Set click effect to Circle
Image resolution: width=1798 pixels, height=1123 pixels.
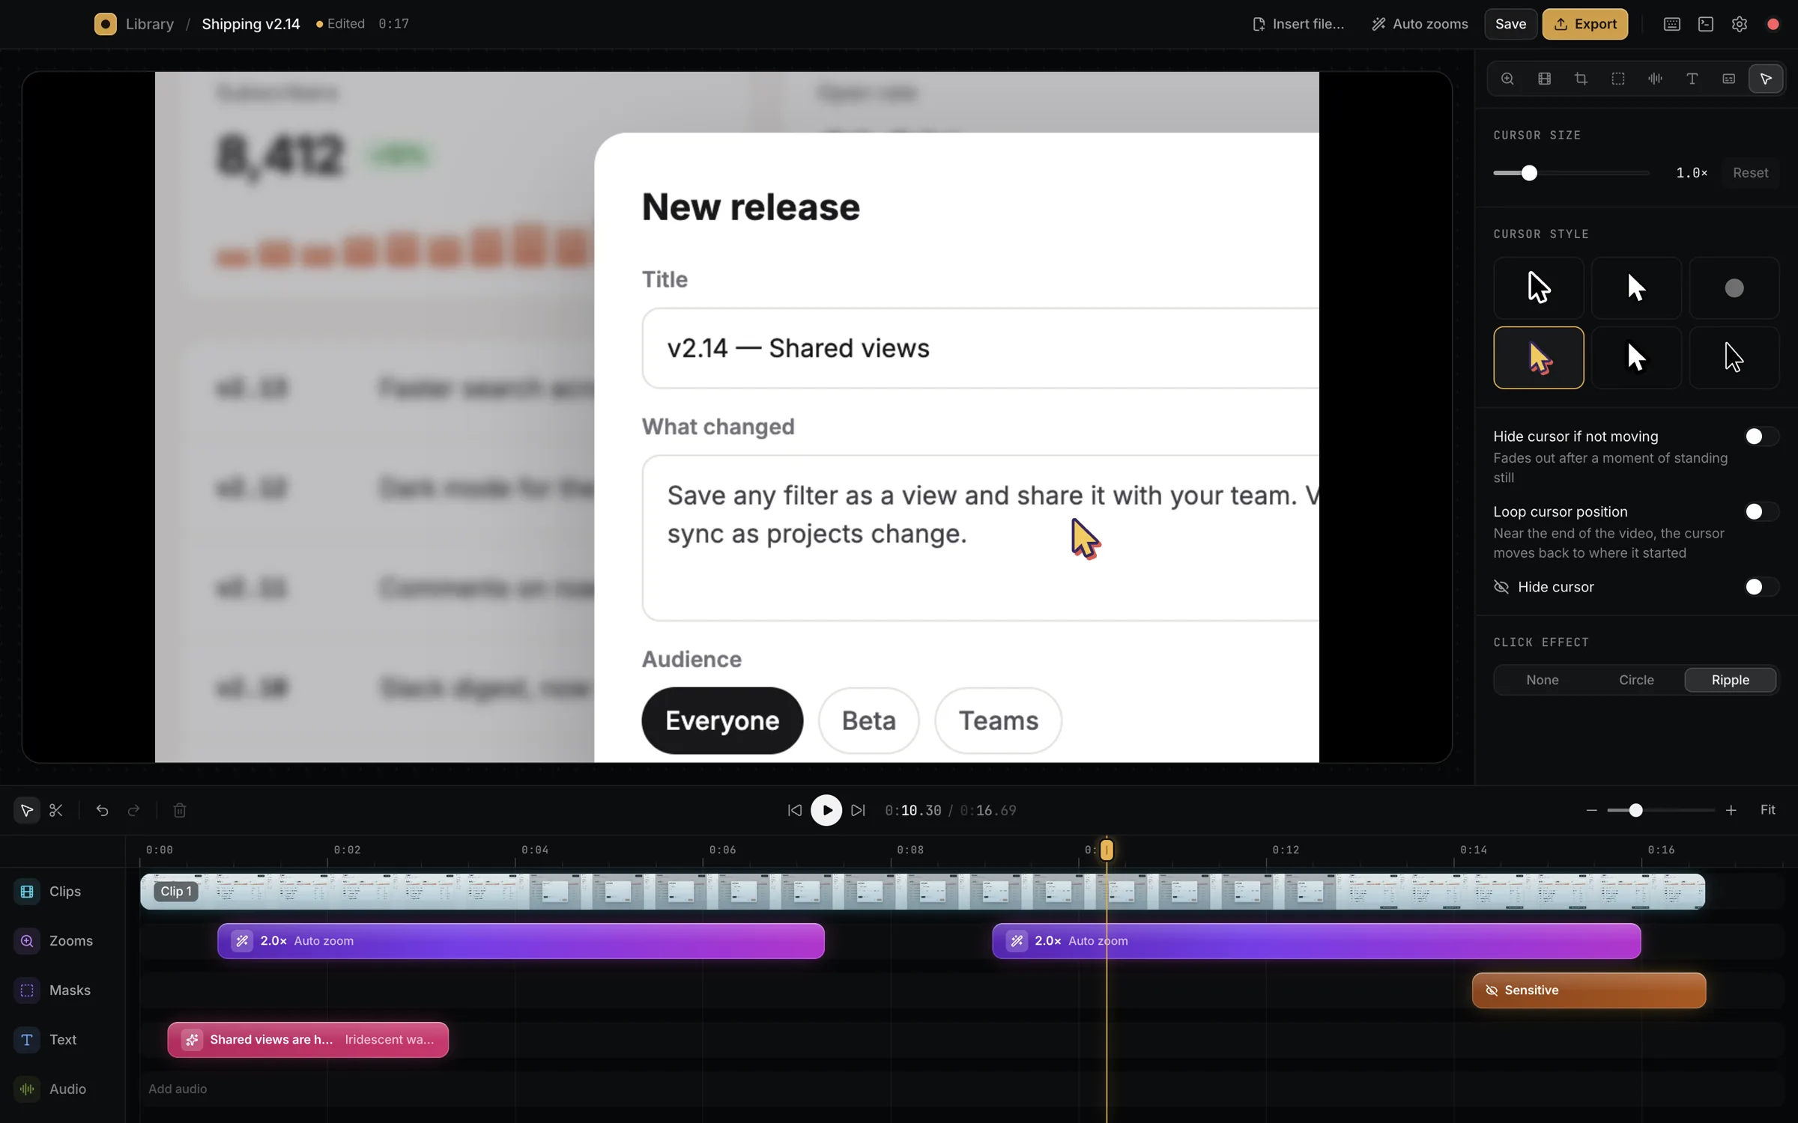1636,680
